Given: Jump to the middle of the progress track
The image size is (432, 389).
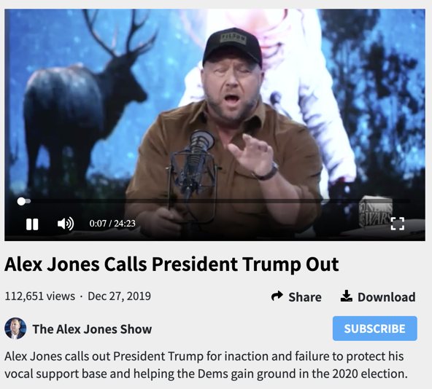Looking at the screenshot, I should click(214, 201).
